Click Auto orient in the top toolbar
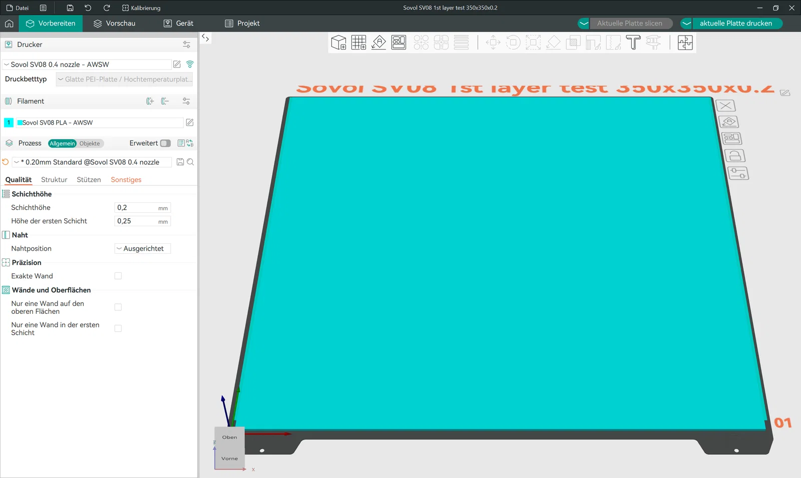The height and width of the screenshot is (478, 801). click(x=379, y=43)
